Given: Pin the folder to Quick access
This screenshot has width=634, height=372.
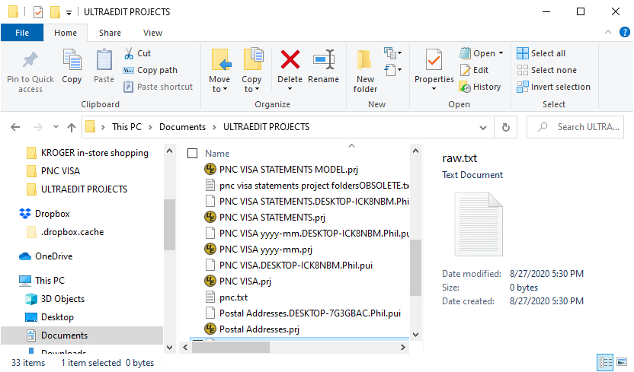Looking at the screenshot, I should pyautogui.click(x=30, y=72).
